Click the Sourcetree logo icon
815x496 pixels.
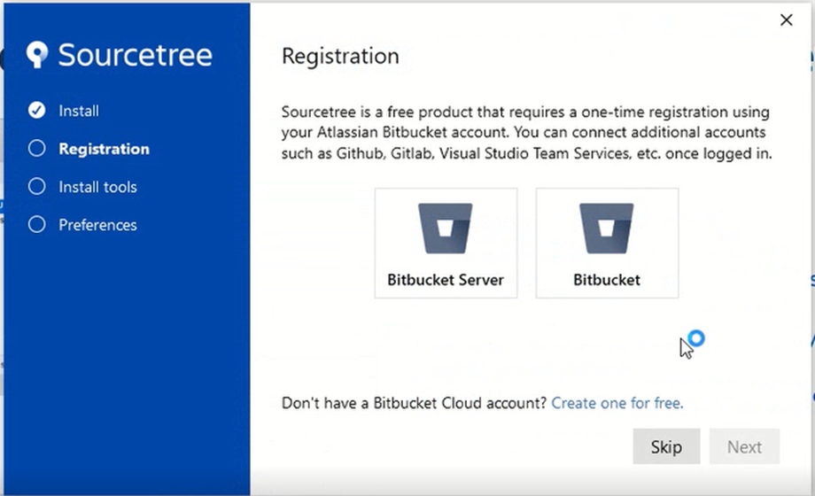tap(36, 55)
